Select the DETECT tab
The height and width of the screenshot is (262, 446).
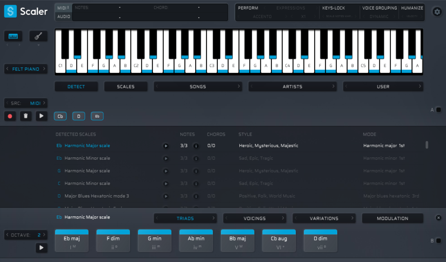click(76, 87)
